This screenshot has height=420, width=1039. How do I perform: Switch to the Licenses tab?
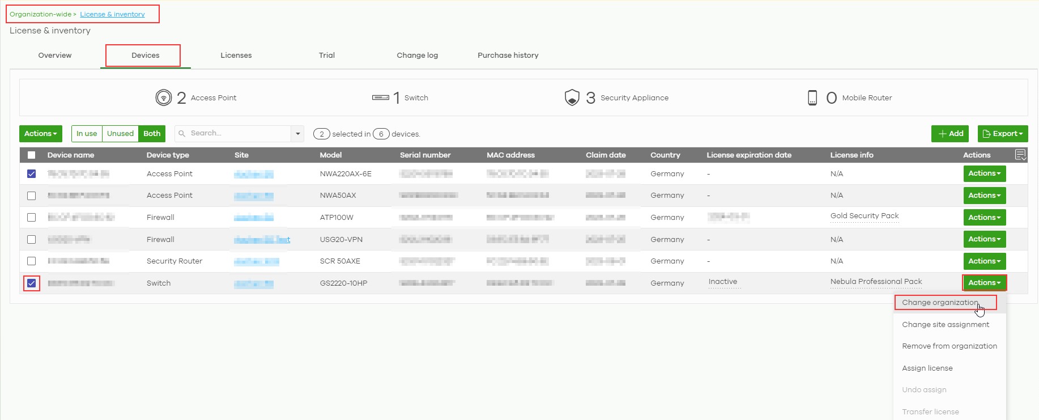tap(236, 56)
